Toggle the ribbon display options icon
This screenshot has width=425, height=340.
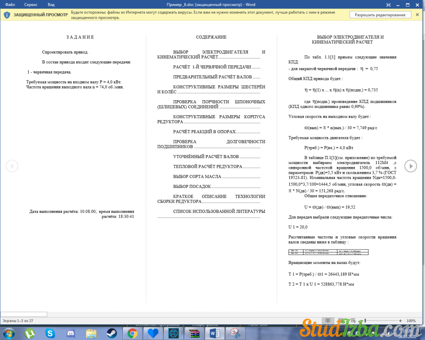(388, 5)
